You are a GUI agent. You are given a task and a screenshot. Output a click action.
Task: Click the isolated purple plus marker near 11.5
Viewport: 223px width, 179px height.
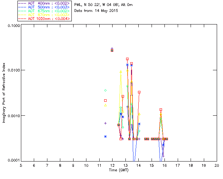click(105, 123)
